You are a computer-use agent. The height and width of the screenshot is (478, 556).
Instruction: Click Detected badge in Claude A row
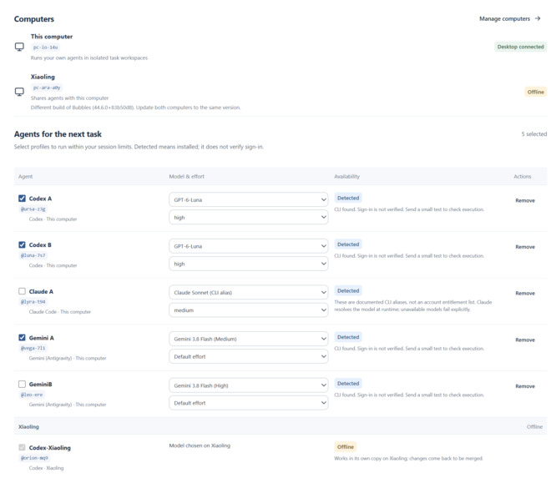point(348,290)
